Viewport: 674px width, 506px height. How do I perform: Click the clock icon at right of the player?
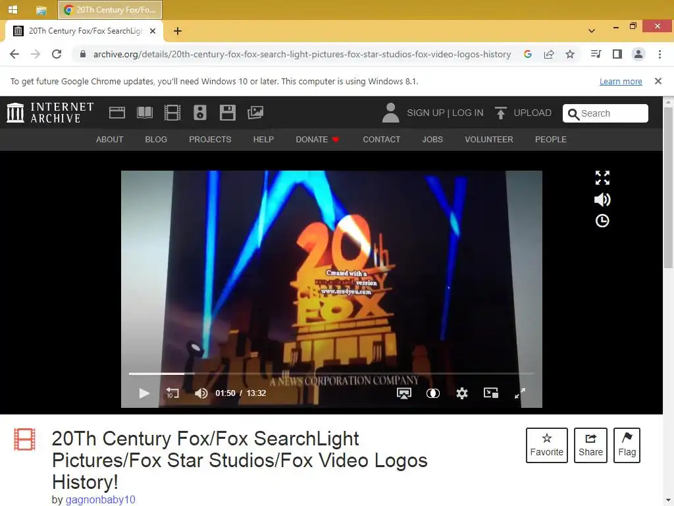tap(602, 221)
